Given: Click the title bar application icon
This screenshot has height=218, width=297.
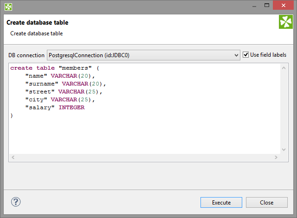Looking at the screenshot, I should tap(8, 7).
